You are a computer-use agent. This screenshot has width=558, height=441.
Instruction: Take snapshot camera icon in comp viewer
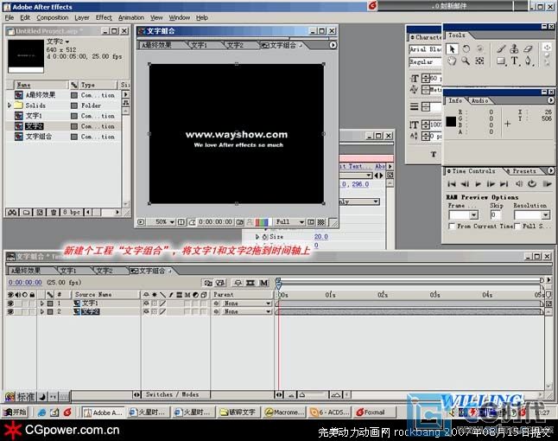239,222
